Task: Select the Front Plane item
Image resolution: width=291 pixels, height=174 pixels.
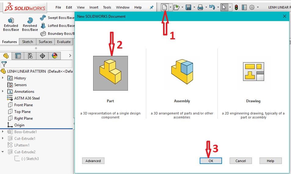Action: coord(20,105)
